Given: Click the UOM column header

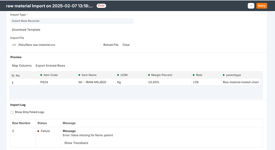Looking at the screenshot, I should point(131,75).
